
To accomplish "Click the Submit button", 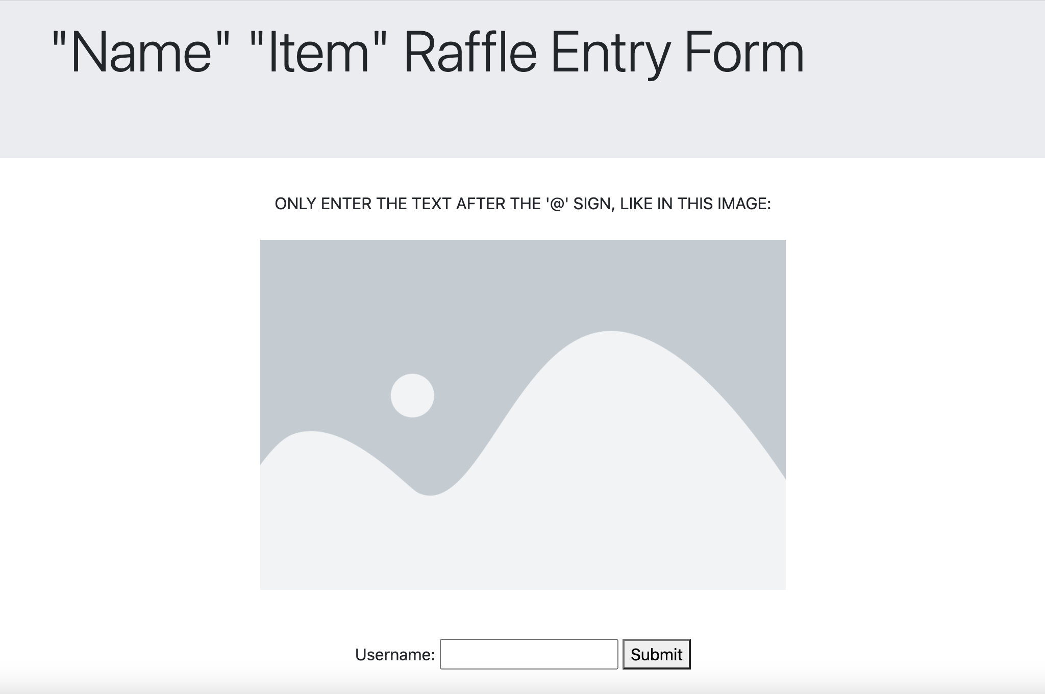I will pos(656,654).
